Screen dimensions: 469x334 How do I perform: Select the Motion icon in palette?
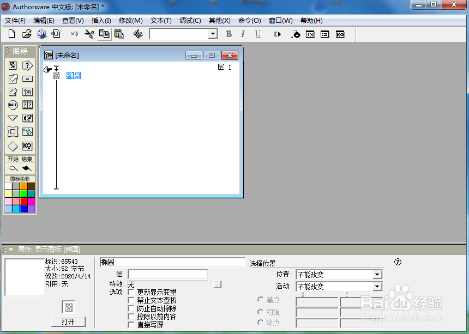coord(13,79)
